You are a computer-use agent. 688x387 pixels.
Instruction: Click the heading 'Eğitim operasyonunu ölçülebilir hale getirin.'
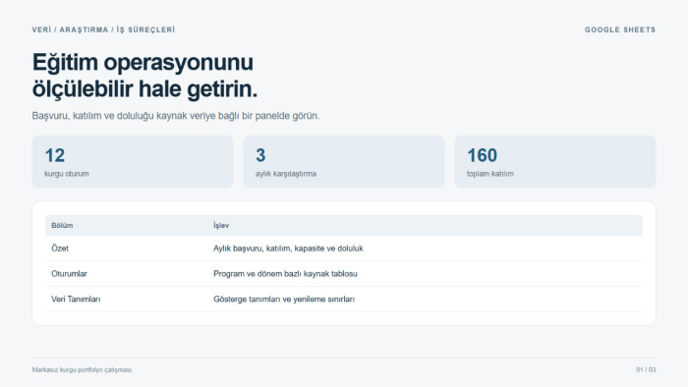click(x=144, y=76)
